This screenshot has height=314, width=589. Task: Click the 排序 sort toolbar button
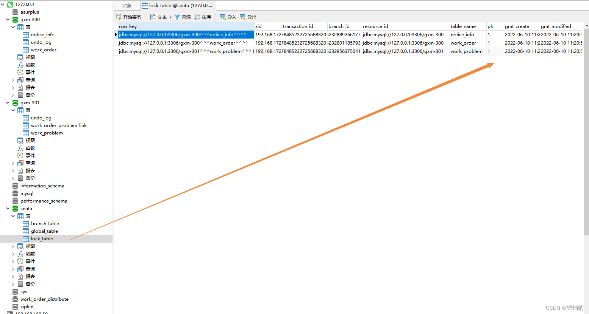(x=203, y=17)
